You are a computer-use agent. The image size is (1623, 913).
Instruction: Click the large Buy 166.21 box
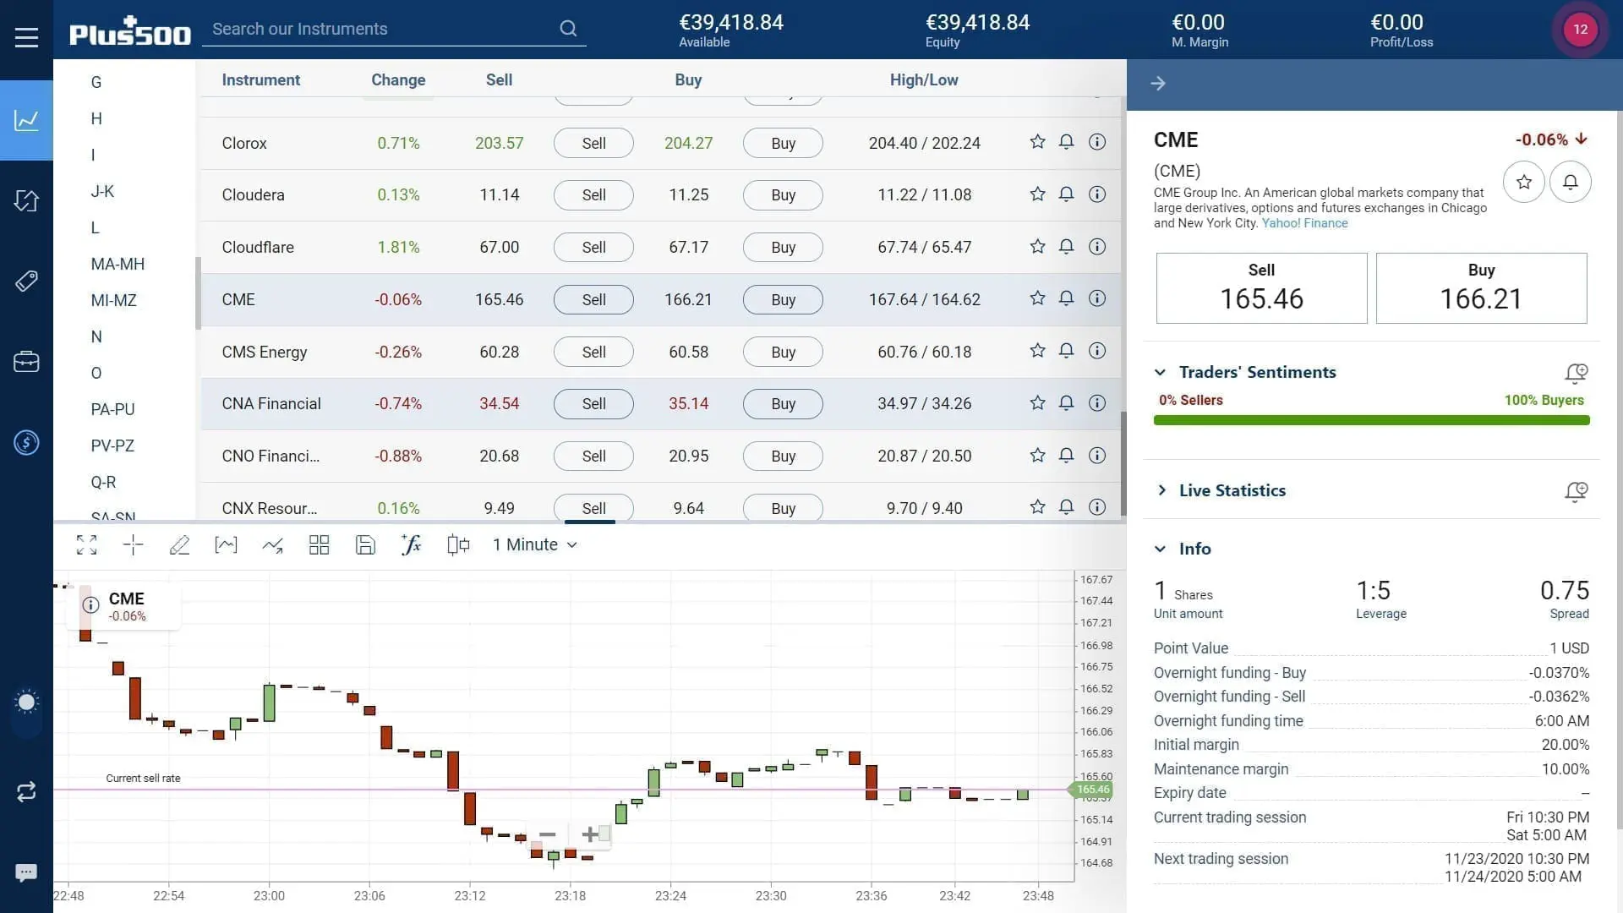click(1481, 288)
